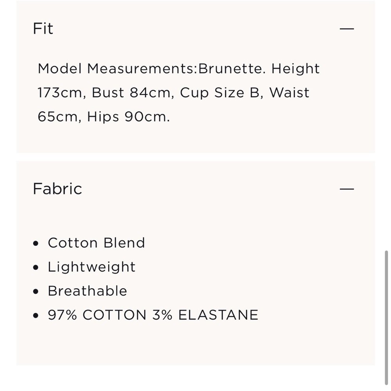The height and width of the screenshot is (391, 391).
Task: Click the 97% COTTON 3% ELASTANE text
Action: tap(152, 315)
